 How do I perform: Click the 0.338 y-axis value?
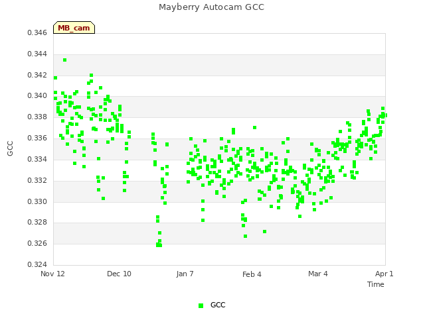[37, 117]
